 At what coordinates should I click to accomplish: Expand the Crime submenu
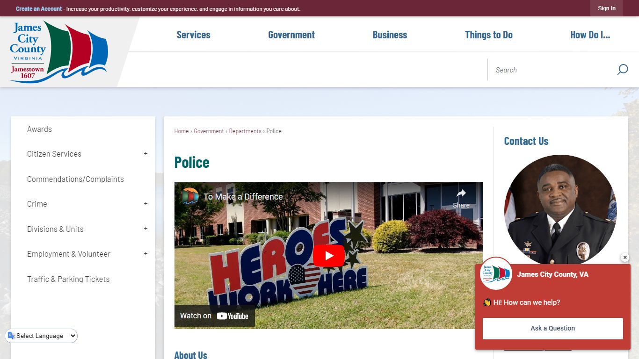tap(145, 204)
